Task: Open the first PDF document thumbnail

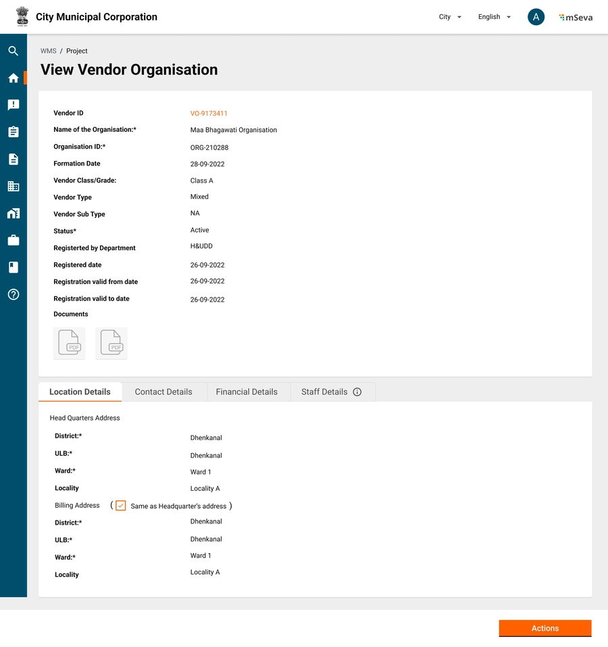Action: point(70,343)
